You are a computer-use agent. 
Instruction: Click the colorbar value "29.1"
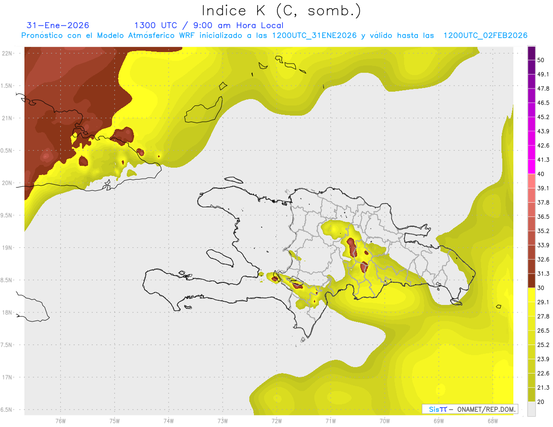pyautogui.click(x=543, y=302)
